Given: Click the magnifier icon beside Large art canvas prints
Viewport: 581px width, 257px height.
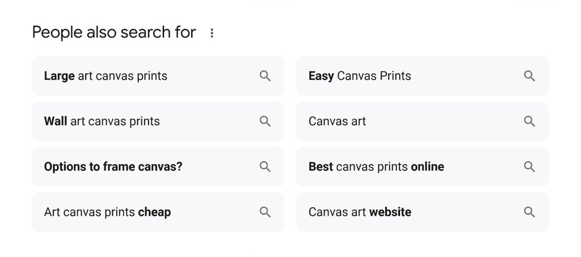Looking at the screenshot, I should [x=265, y=76].
